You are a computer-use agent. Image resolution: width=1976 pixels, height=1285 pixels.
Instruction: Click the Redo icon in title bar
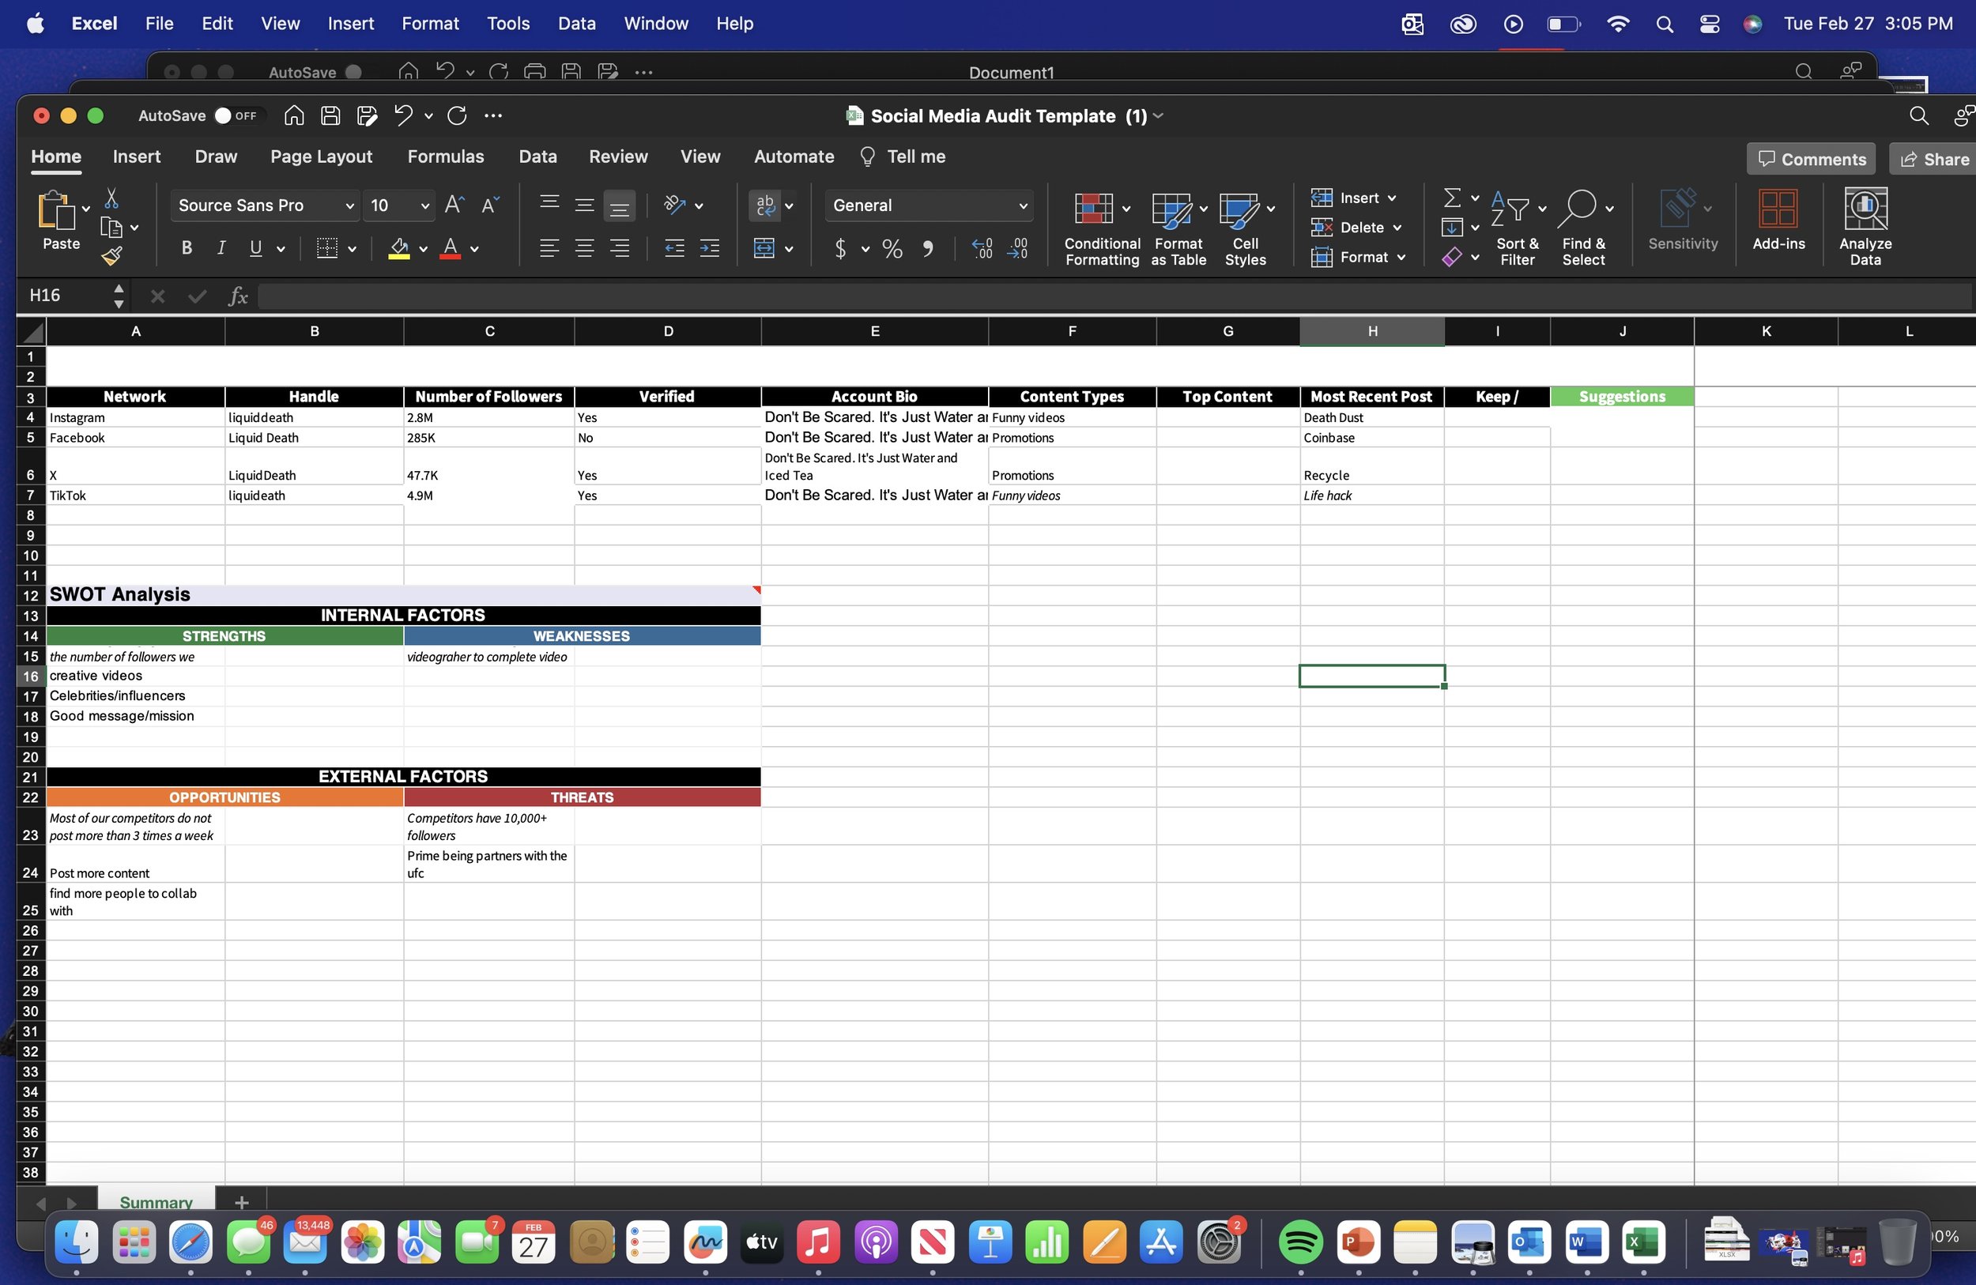(457, 115)
